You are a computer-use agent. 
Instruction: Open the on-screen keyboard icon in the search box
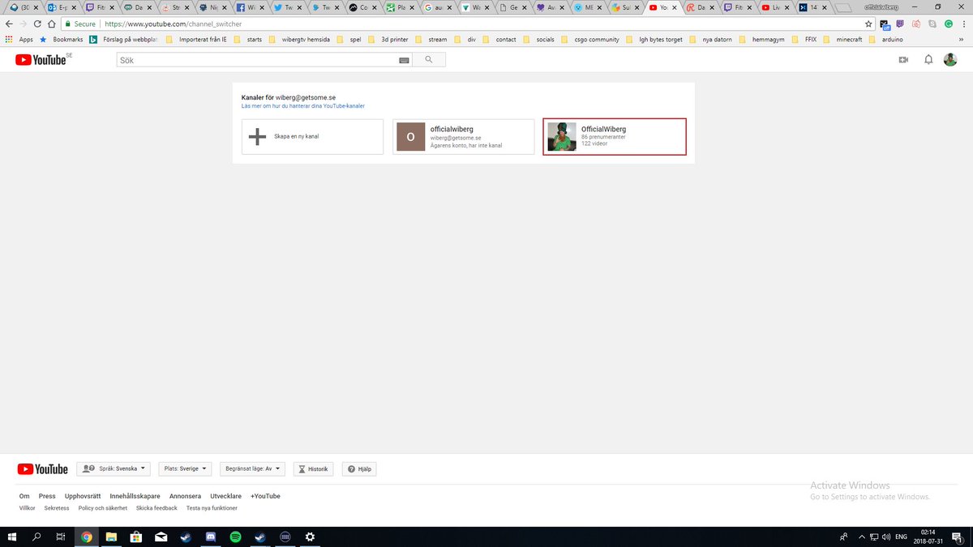[x=404, y=60]
